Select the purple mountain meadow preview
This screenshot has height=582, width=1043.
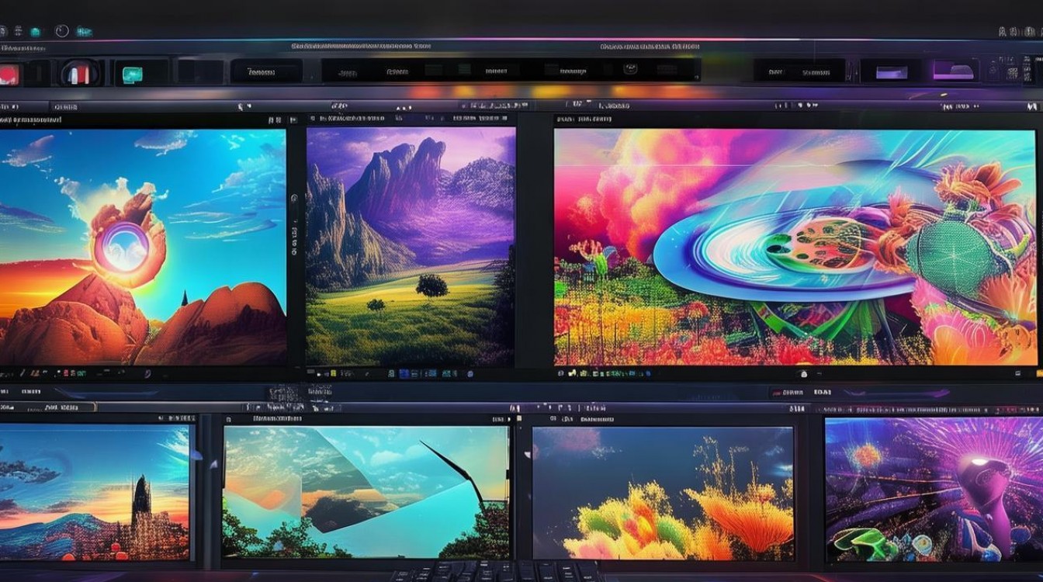click(411, 247)
